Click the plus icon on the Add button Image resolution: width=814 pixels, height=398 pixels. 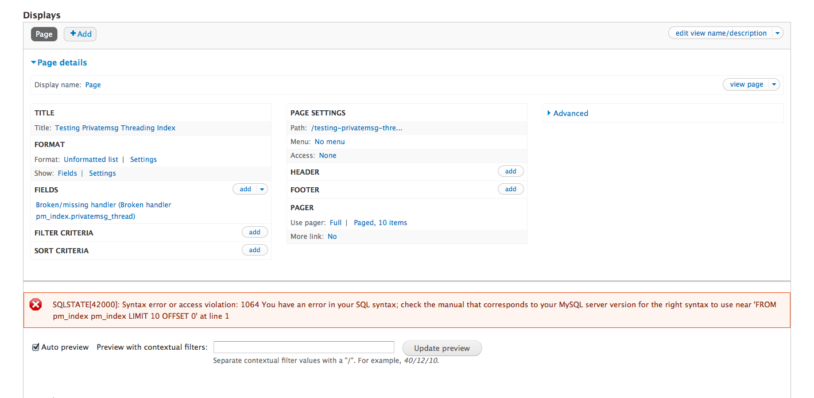click(x=73, y=34)
